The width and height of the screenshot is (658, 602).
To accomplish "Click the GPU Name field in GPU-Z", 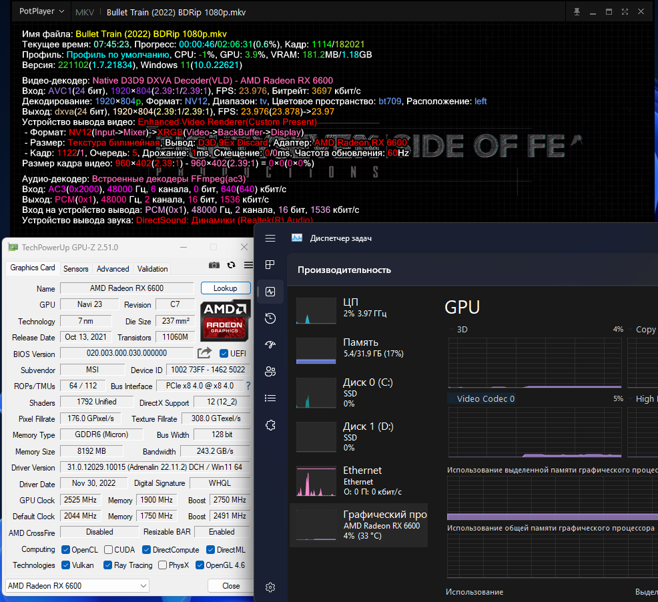I will [127, 288].
